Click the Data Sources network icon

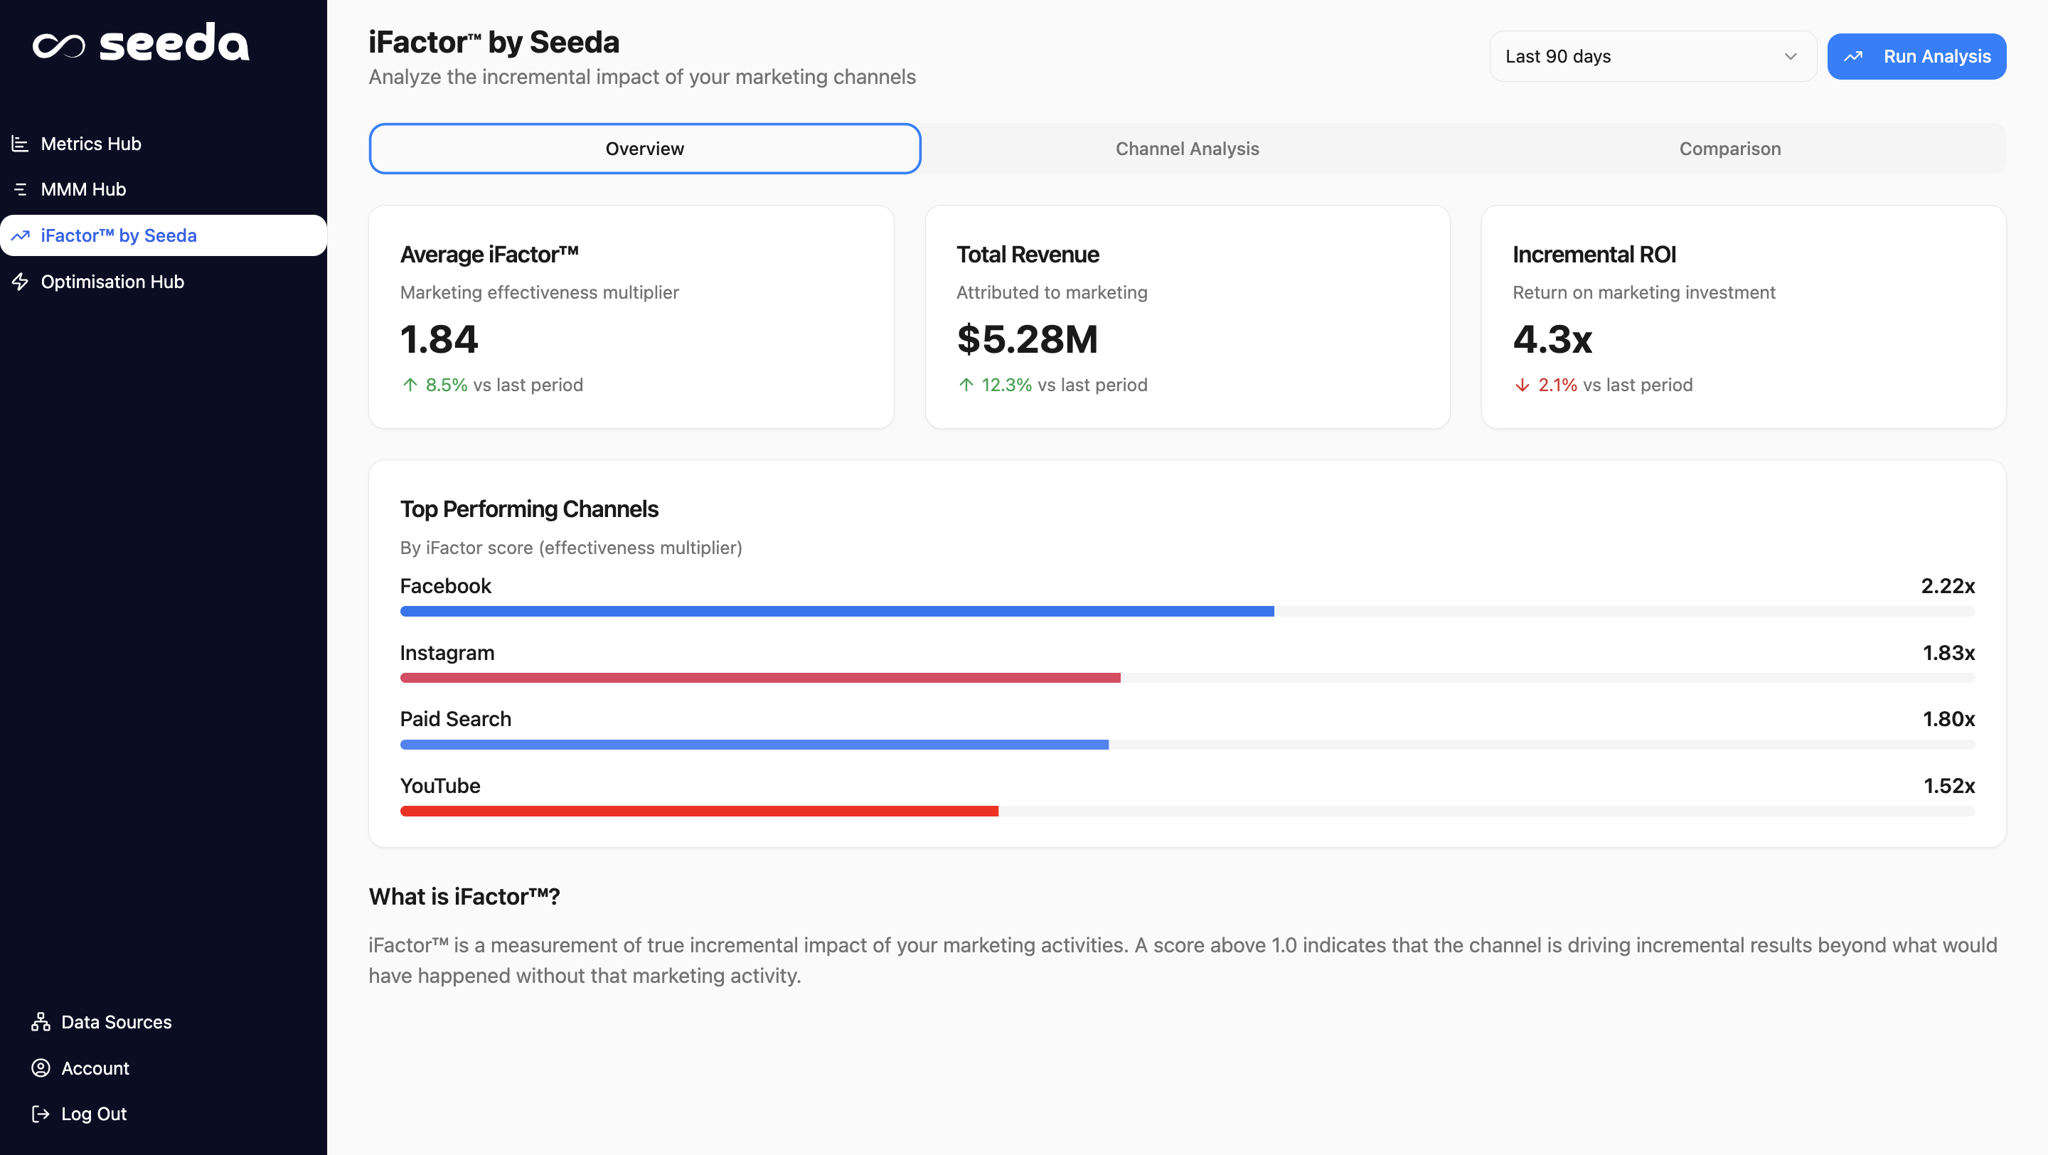[x=41, y=1021]
